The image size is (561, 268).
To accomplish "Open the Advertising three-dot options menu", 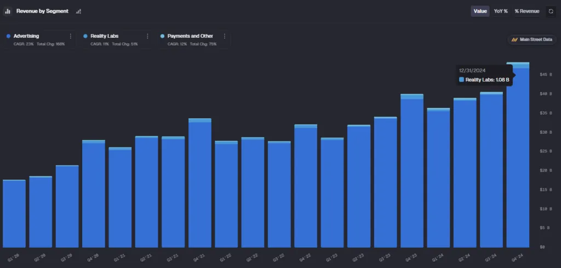I will [x=70, y=36].
